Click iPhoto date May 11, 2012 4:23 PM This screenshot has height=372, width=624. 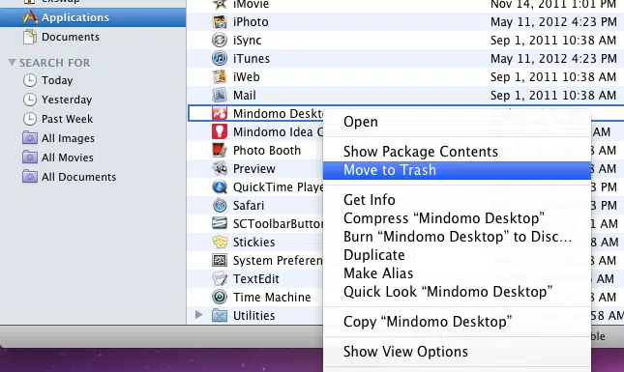coord(553,22)
